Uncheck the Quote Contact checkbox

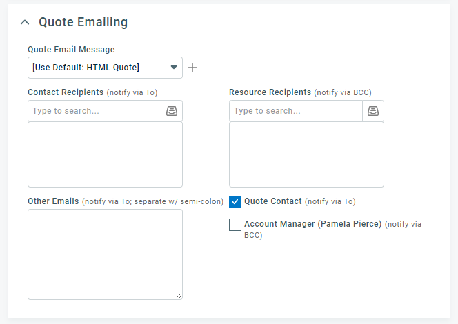tap(235, 201)
